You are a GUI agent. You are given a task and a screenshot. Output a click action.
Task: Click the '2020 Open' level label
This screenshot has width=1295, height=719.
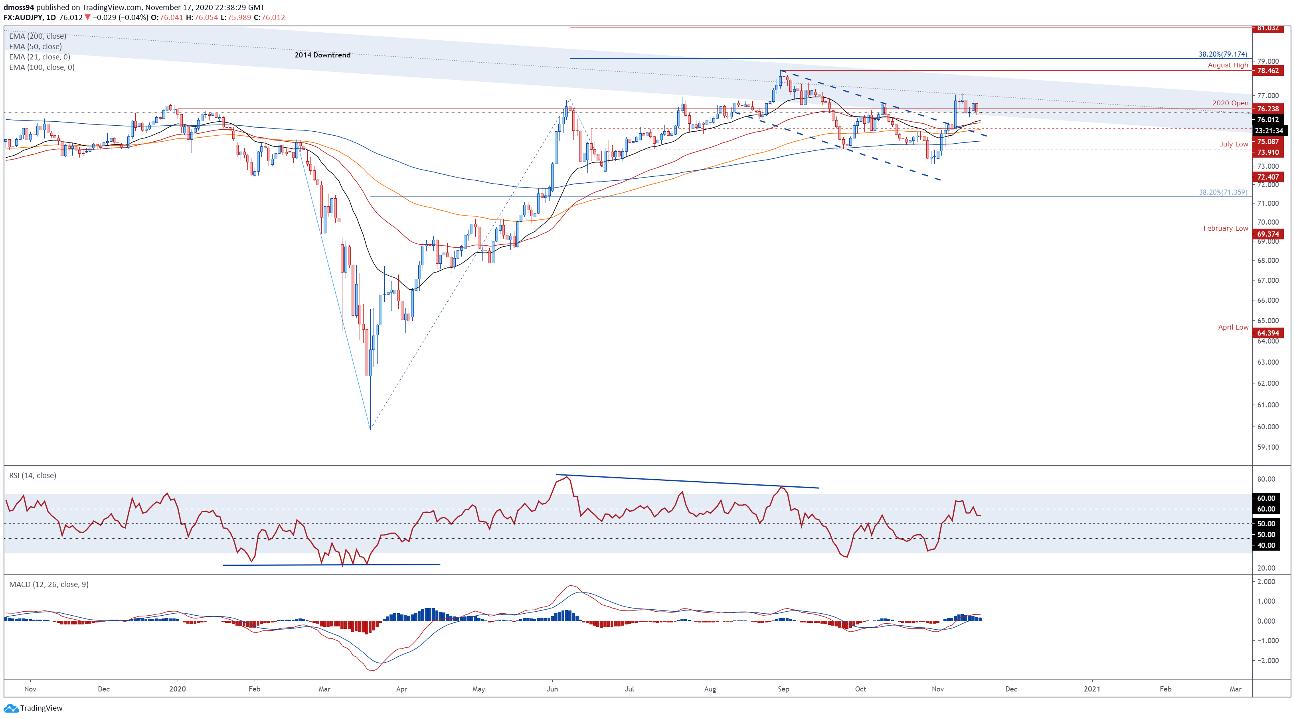click(1230, 103)
